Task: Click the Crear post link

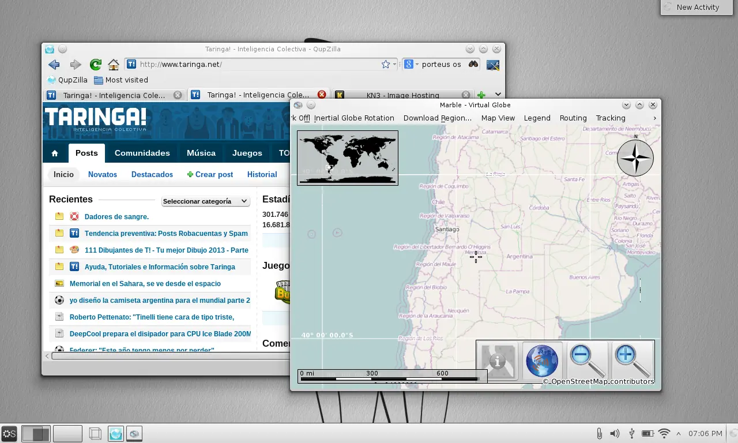Action: tap(210, 175)
